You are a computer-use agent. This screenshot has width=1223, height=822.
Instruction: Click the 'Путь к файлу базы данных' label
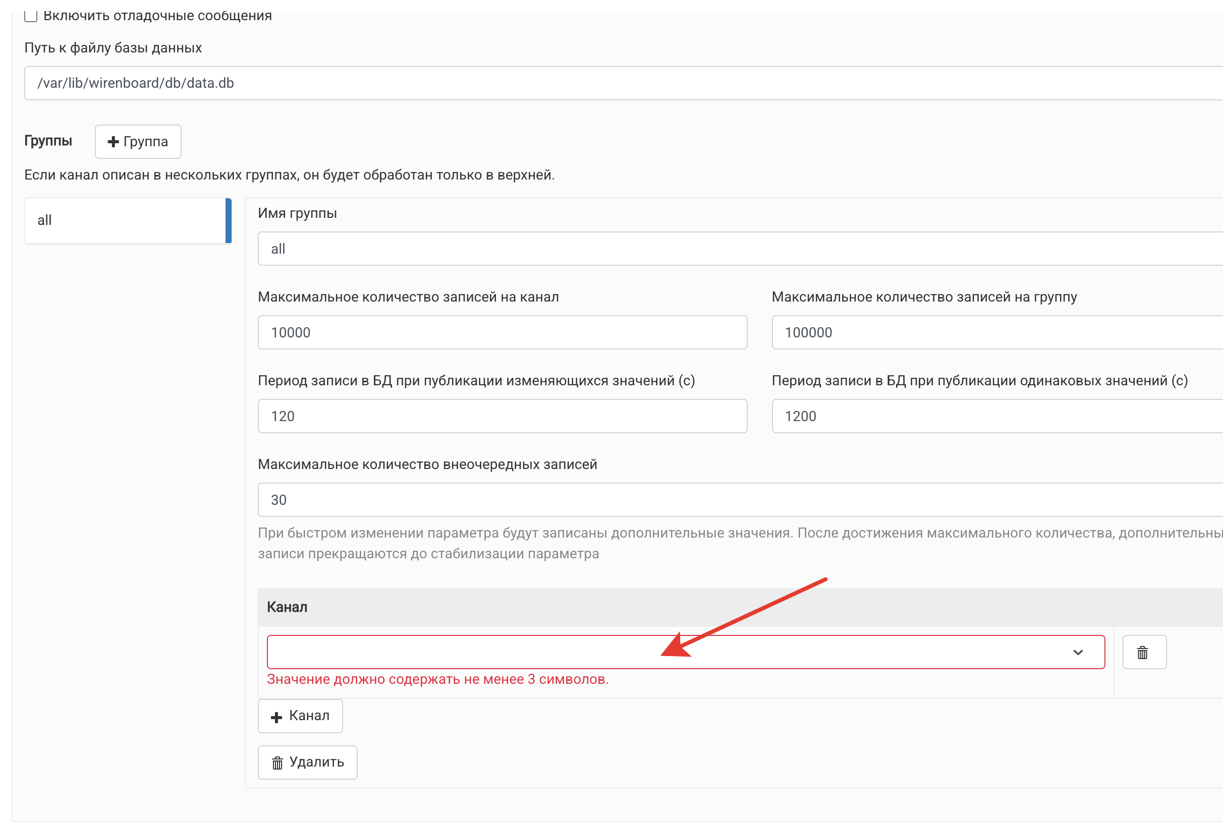tap(113, 48)
